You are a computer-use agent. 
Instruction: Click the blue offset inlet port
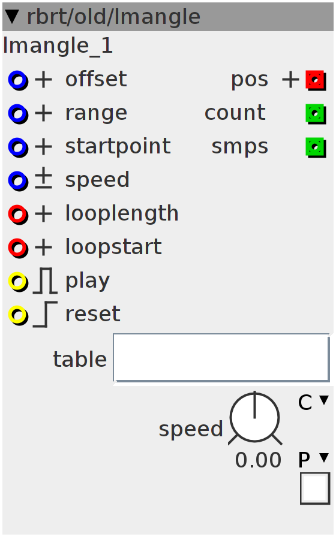(18, 80)
